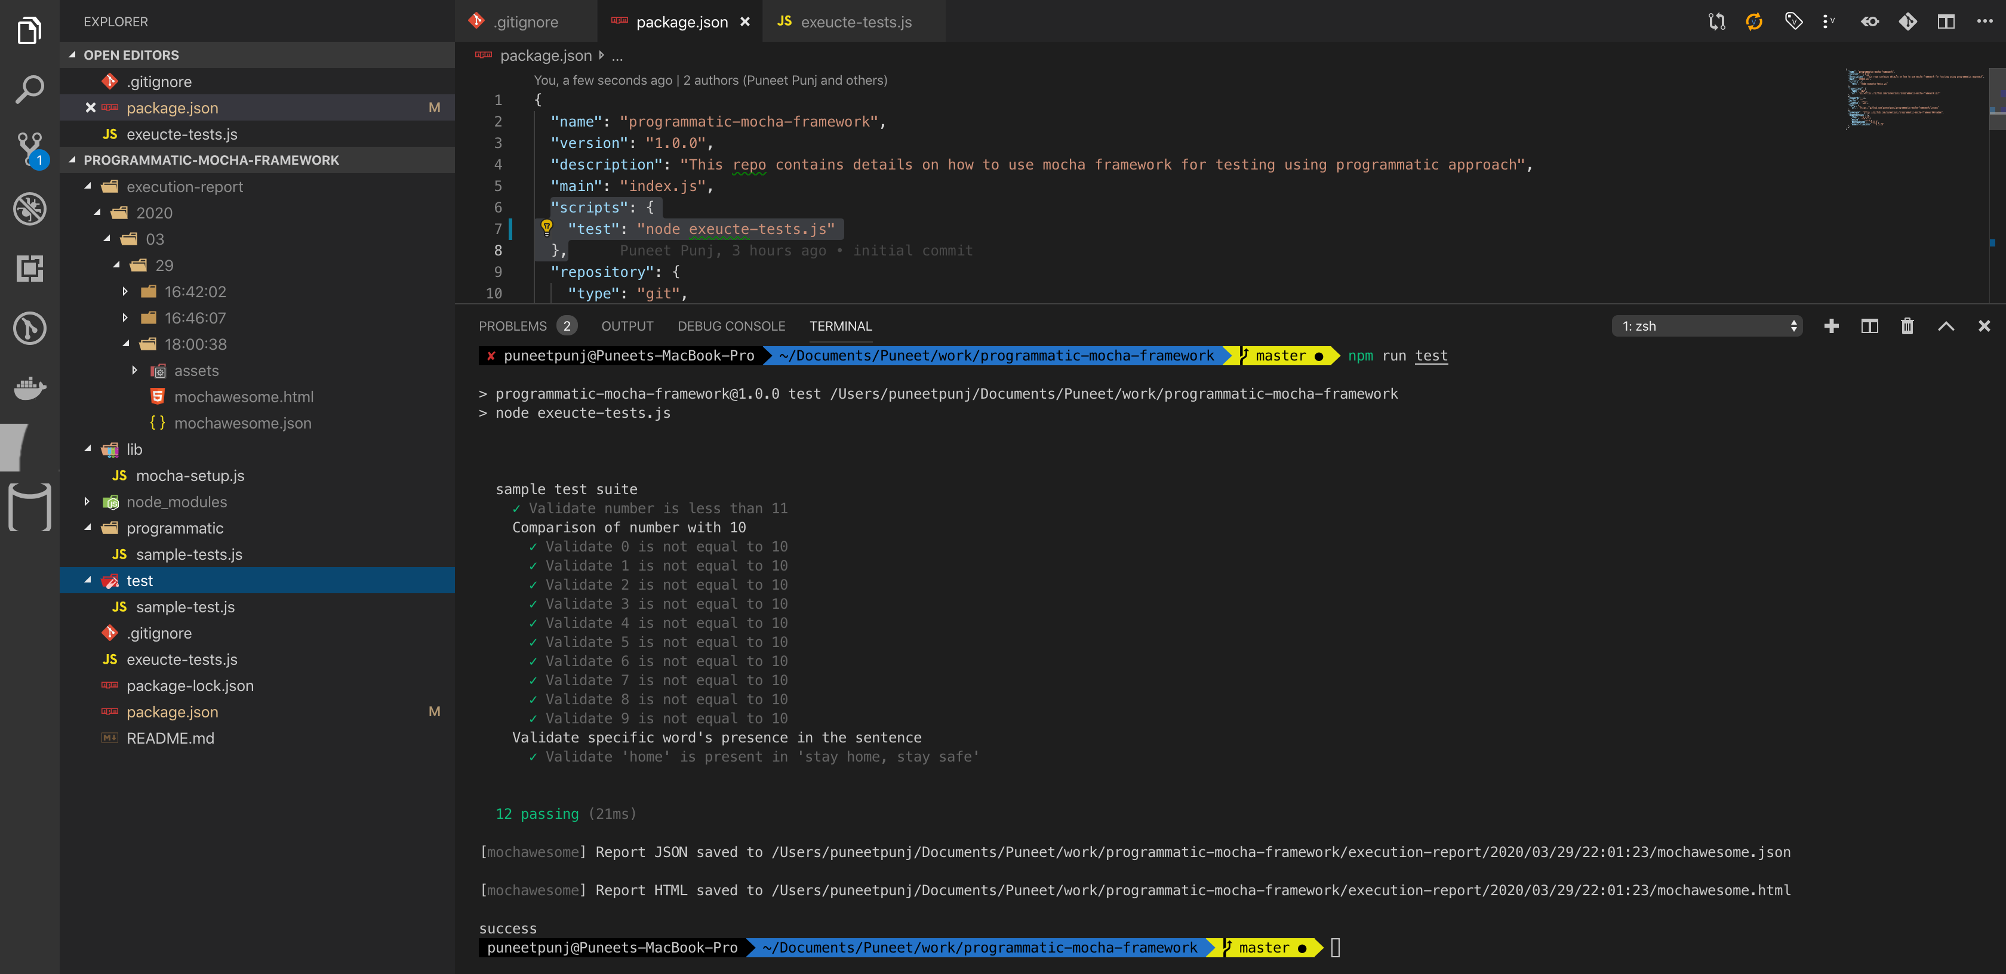Screen dimensions: 2006x974
Task: Click the lightbulb code action icon
Action: 547,227
